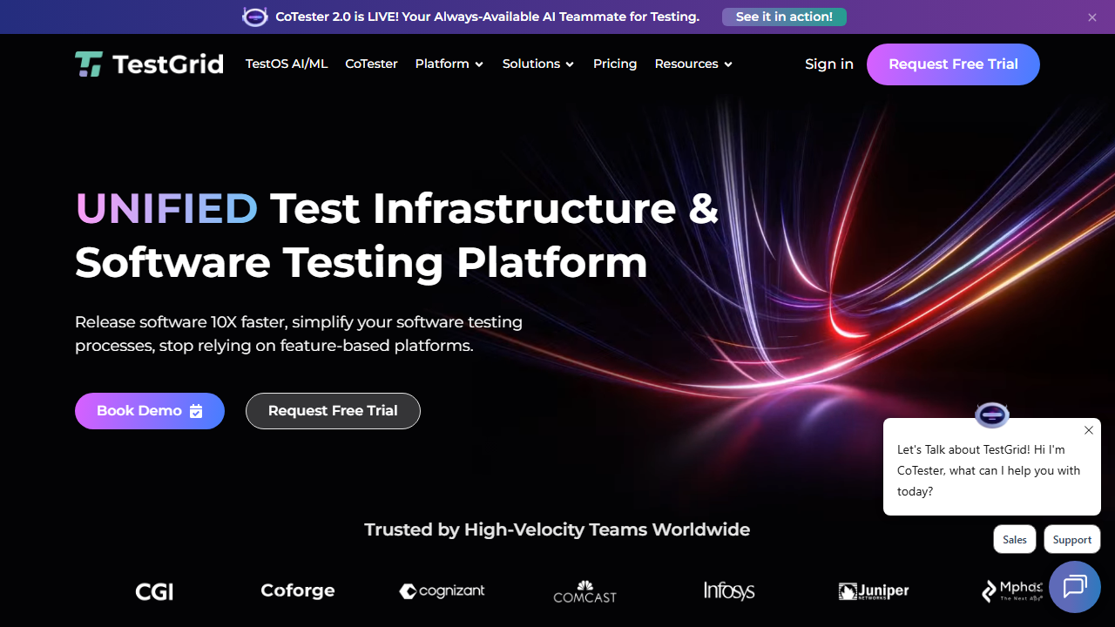Screen dimensions: 1115x627
Task: Click the Infosys logo
Action: [729, 591]
